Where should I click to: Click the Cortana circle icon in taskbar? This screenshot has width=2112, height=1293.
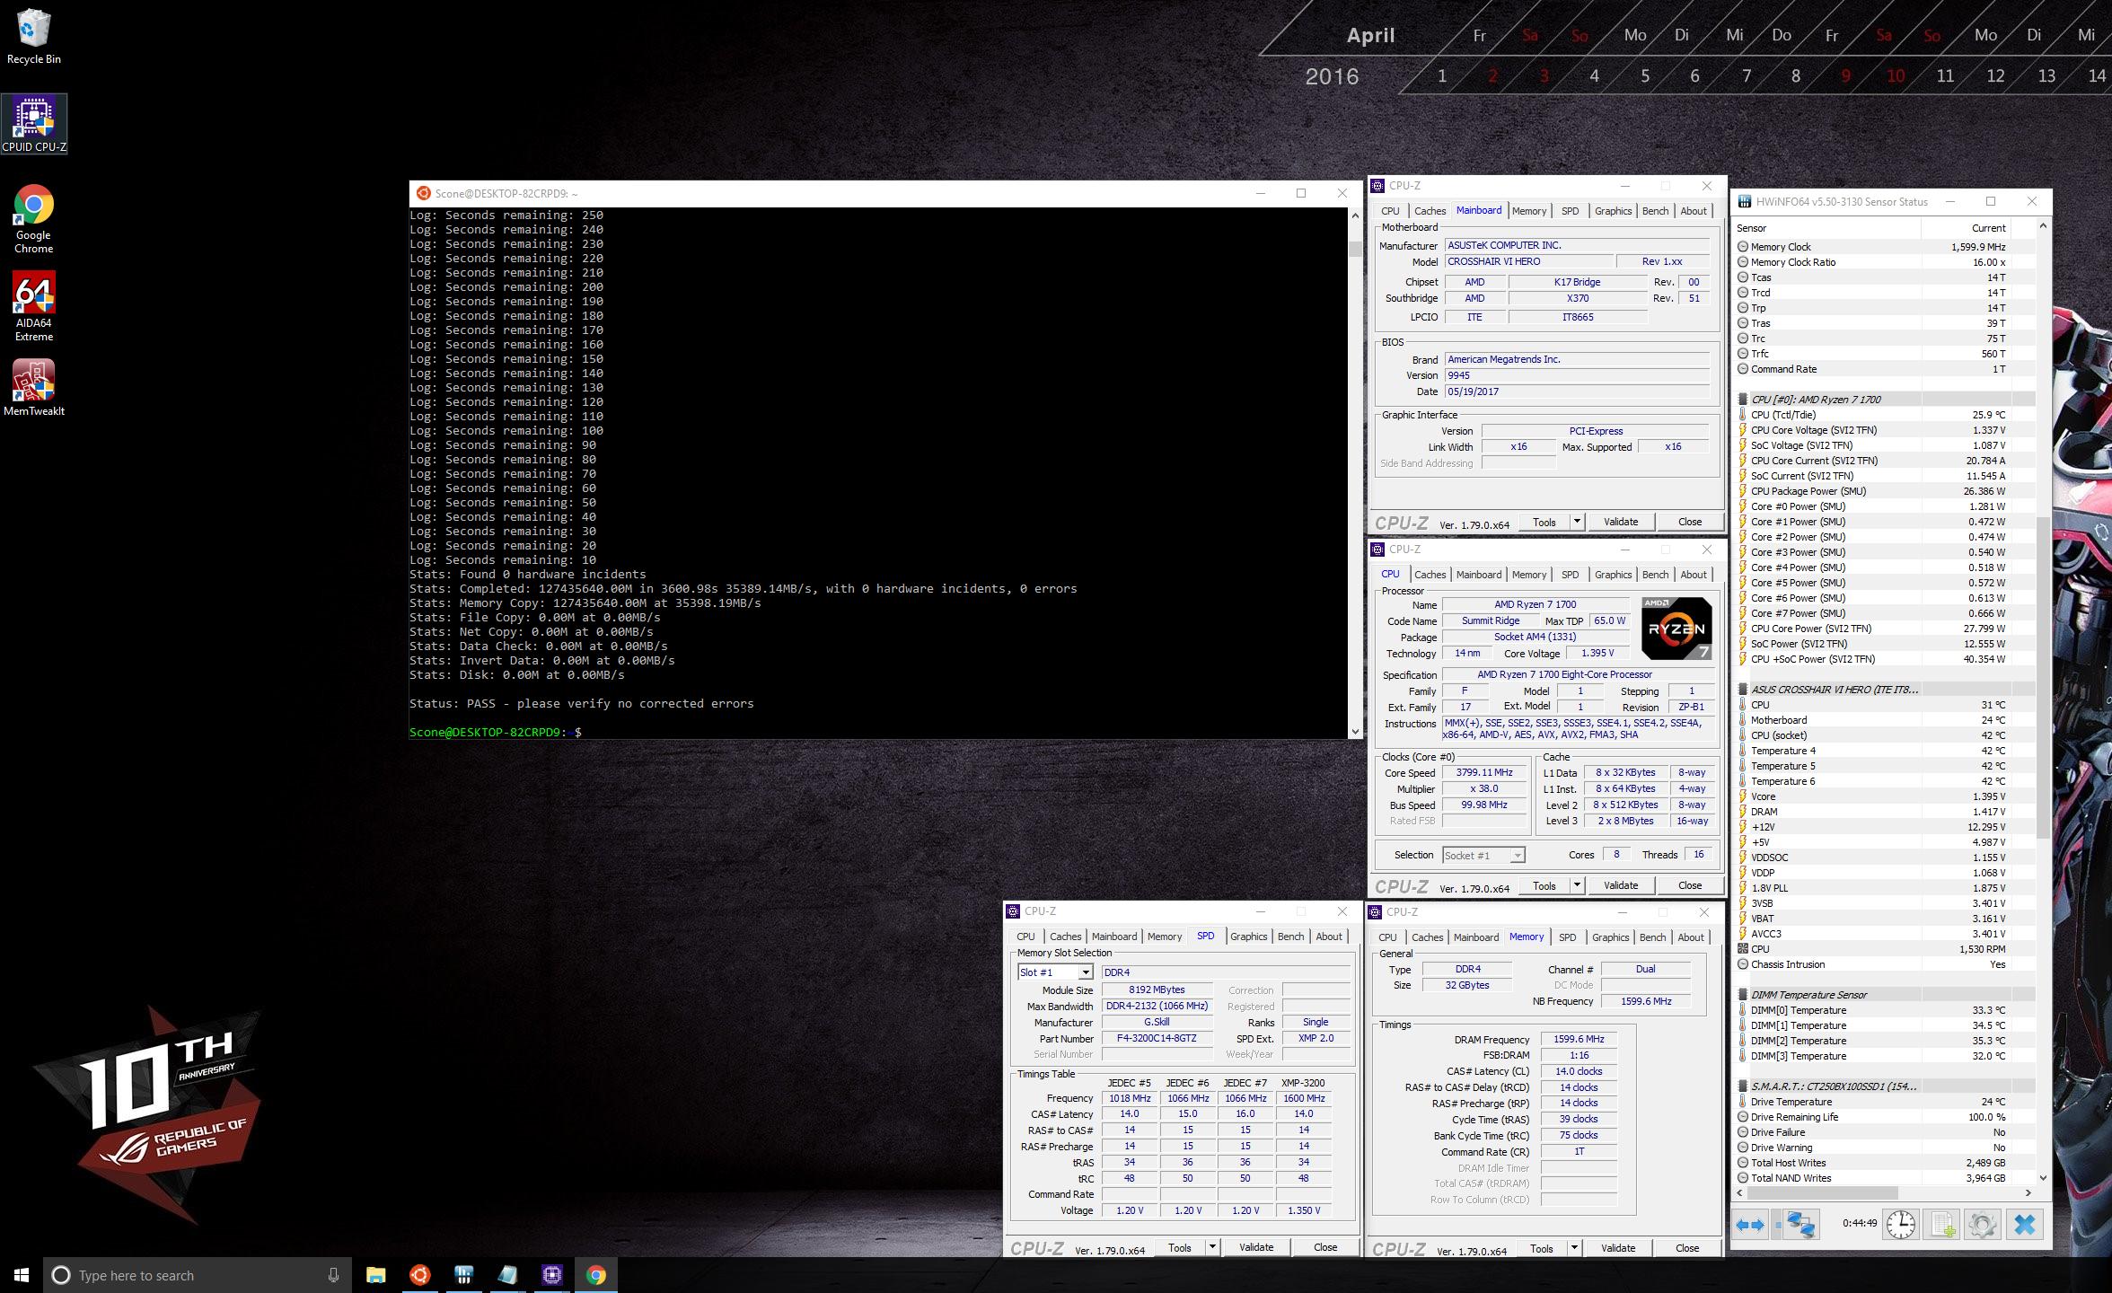tap(61, 1275)
